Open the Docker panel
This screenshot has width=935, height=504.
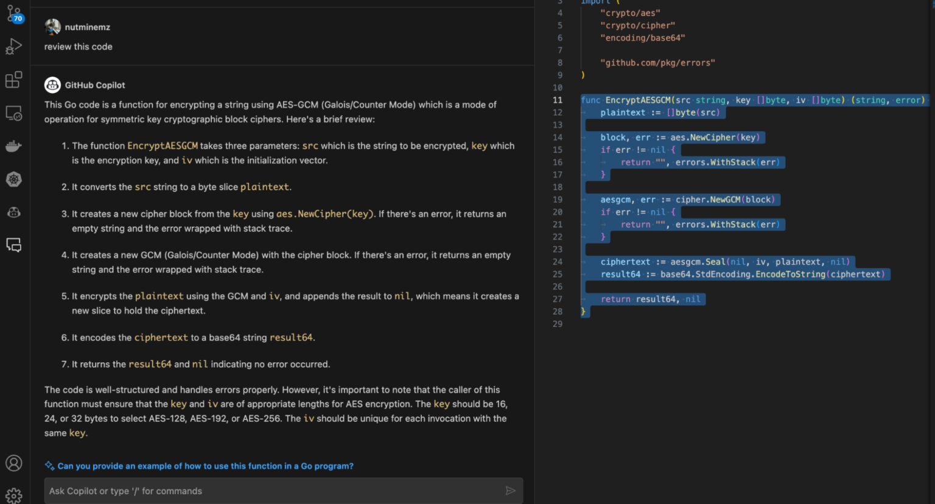coord(13,146)
